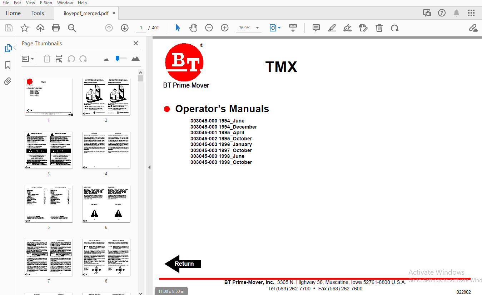Open the 303045-003 1998_October manual link
The width and height of the screenshot is (482, 295).
[221, 162]
